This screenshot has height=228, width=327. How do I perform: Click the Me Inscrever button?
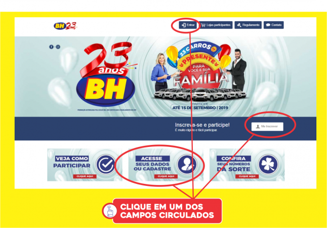click(267, 127)
